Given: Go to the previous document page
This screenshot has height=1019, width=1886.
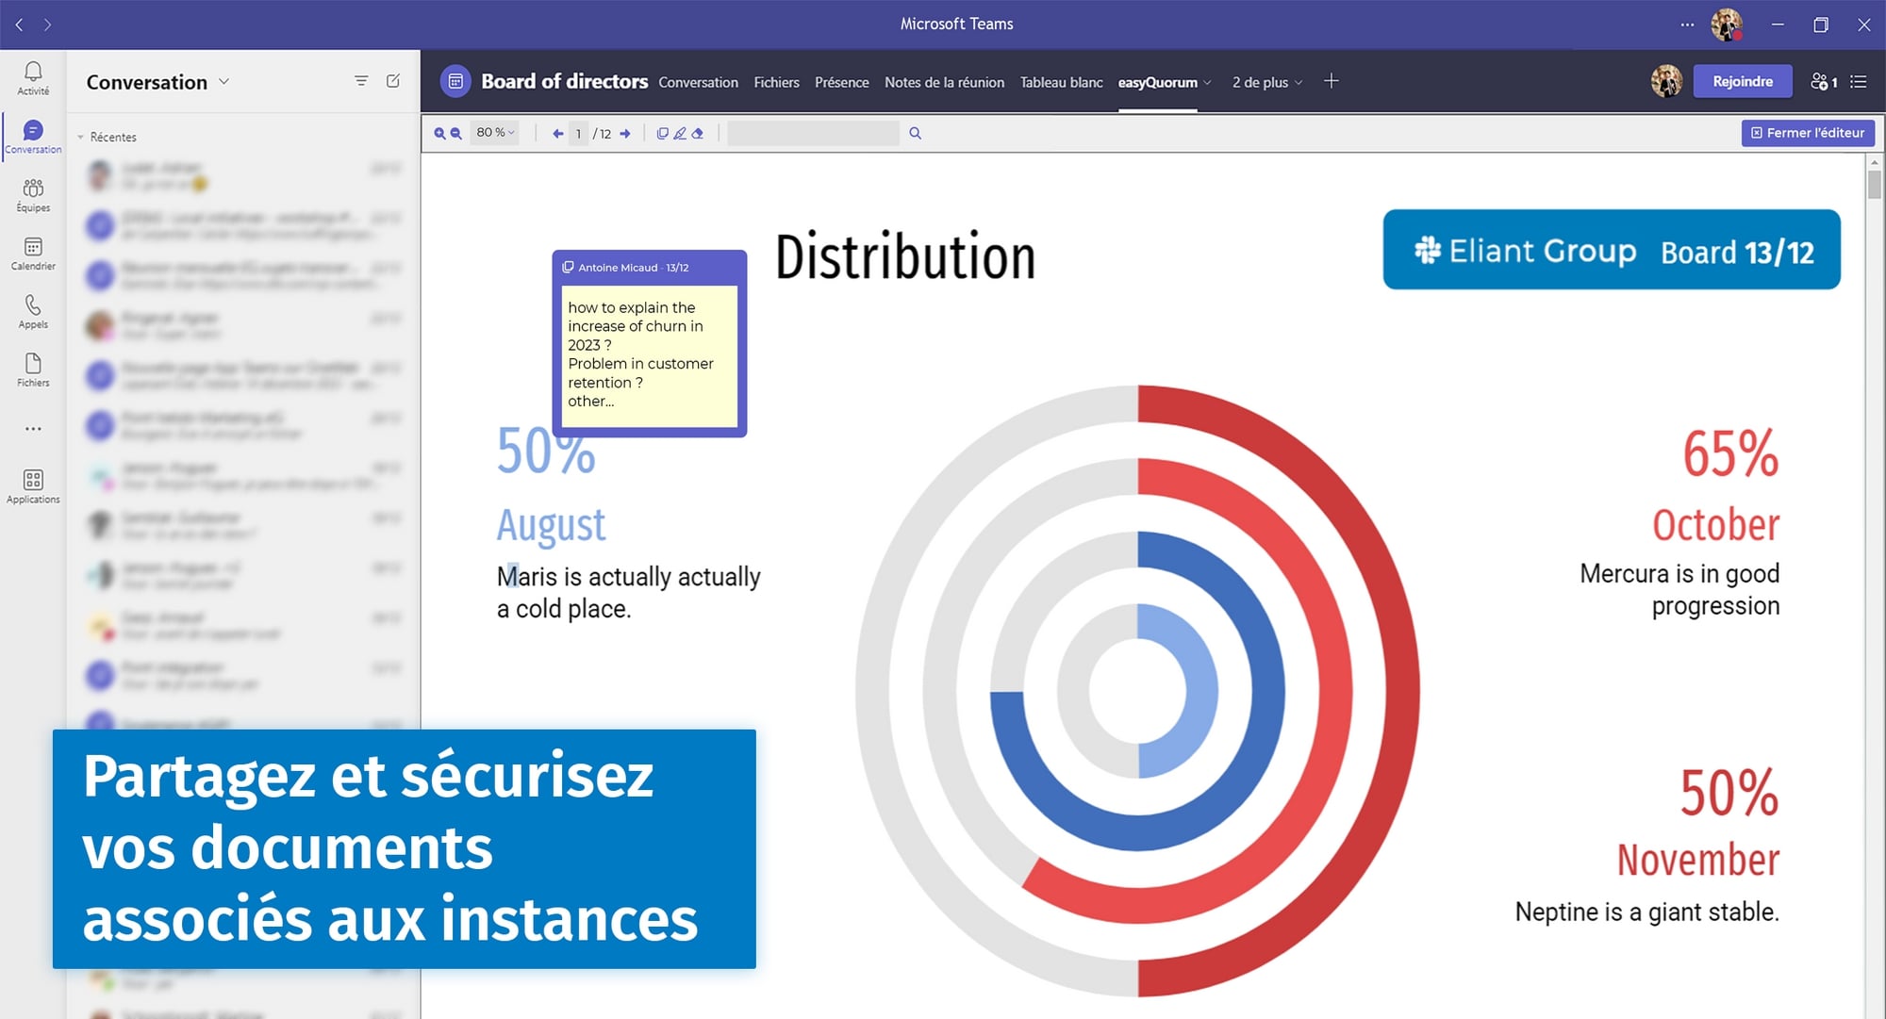Looking at the screenshot, I should (x=557, y=134).
